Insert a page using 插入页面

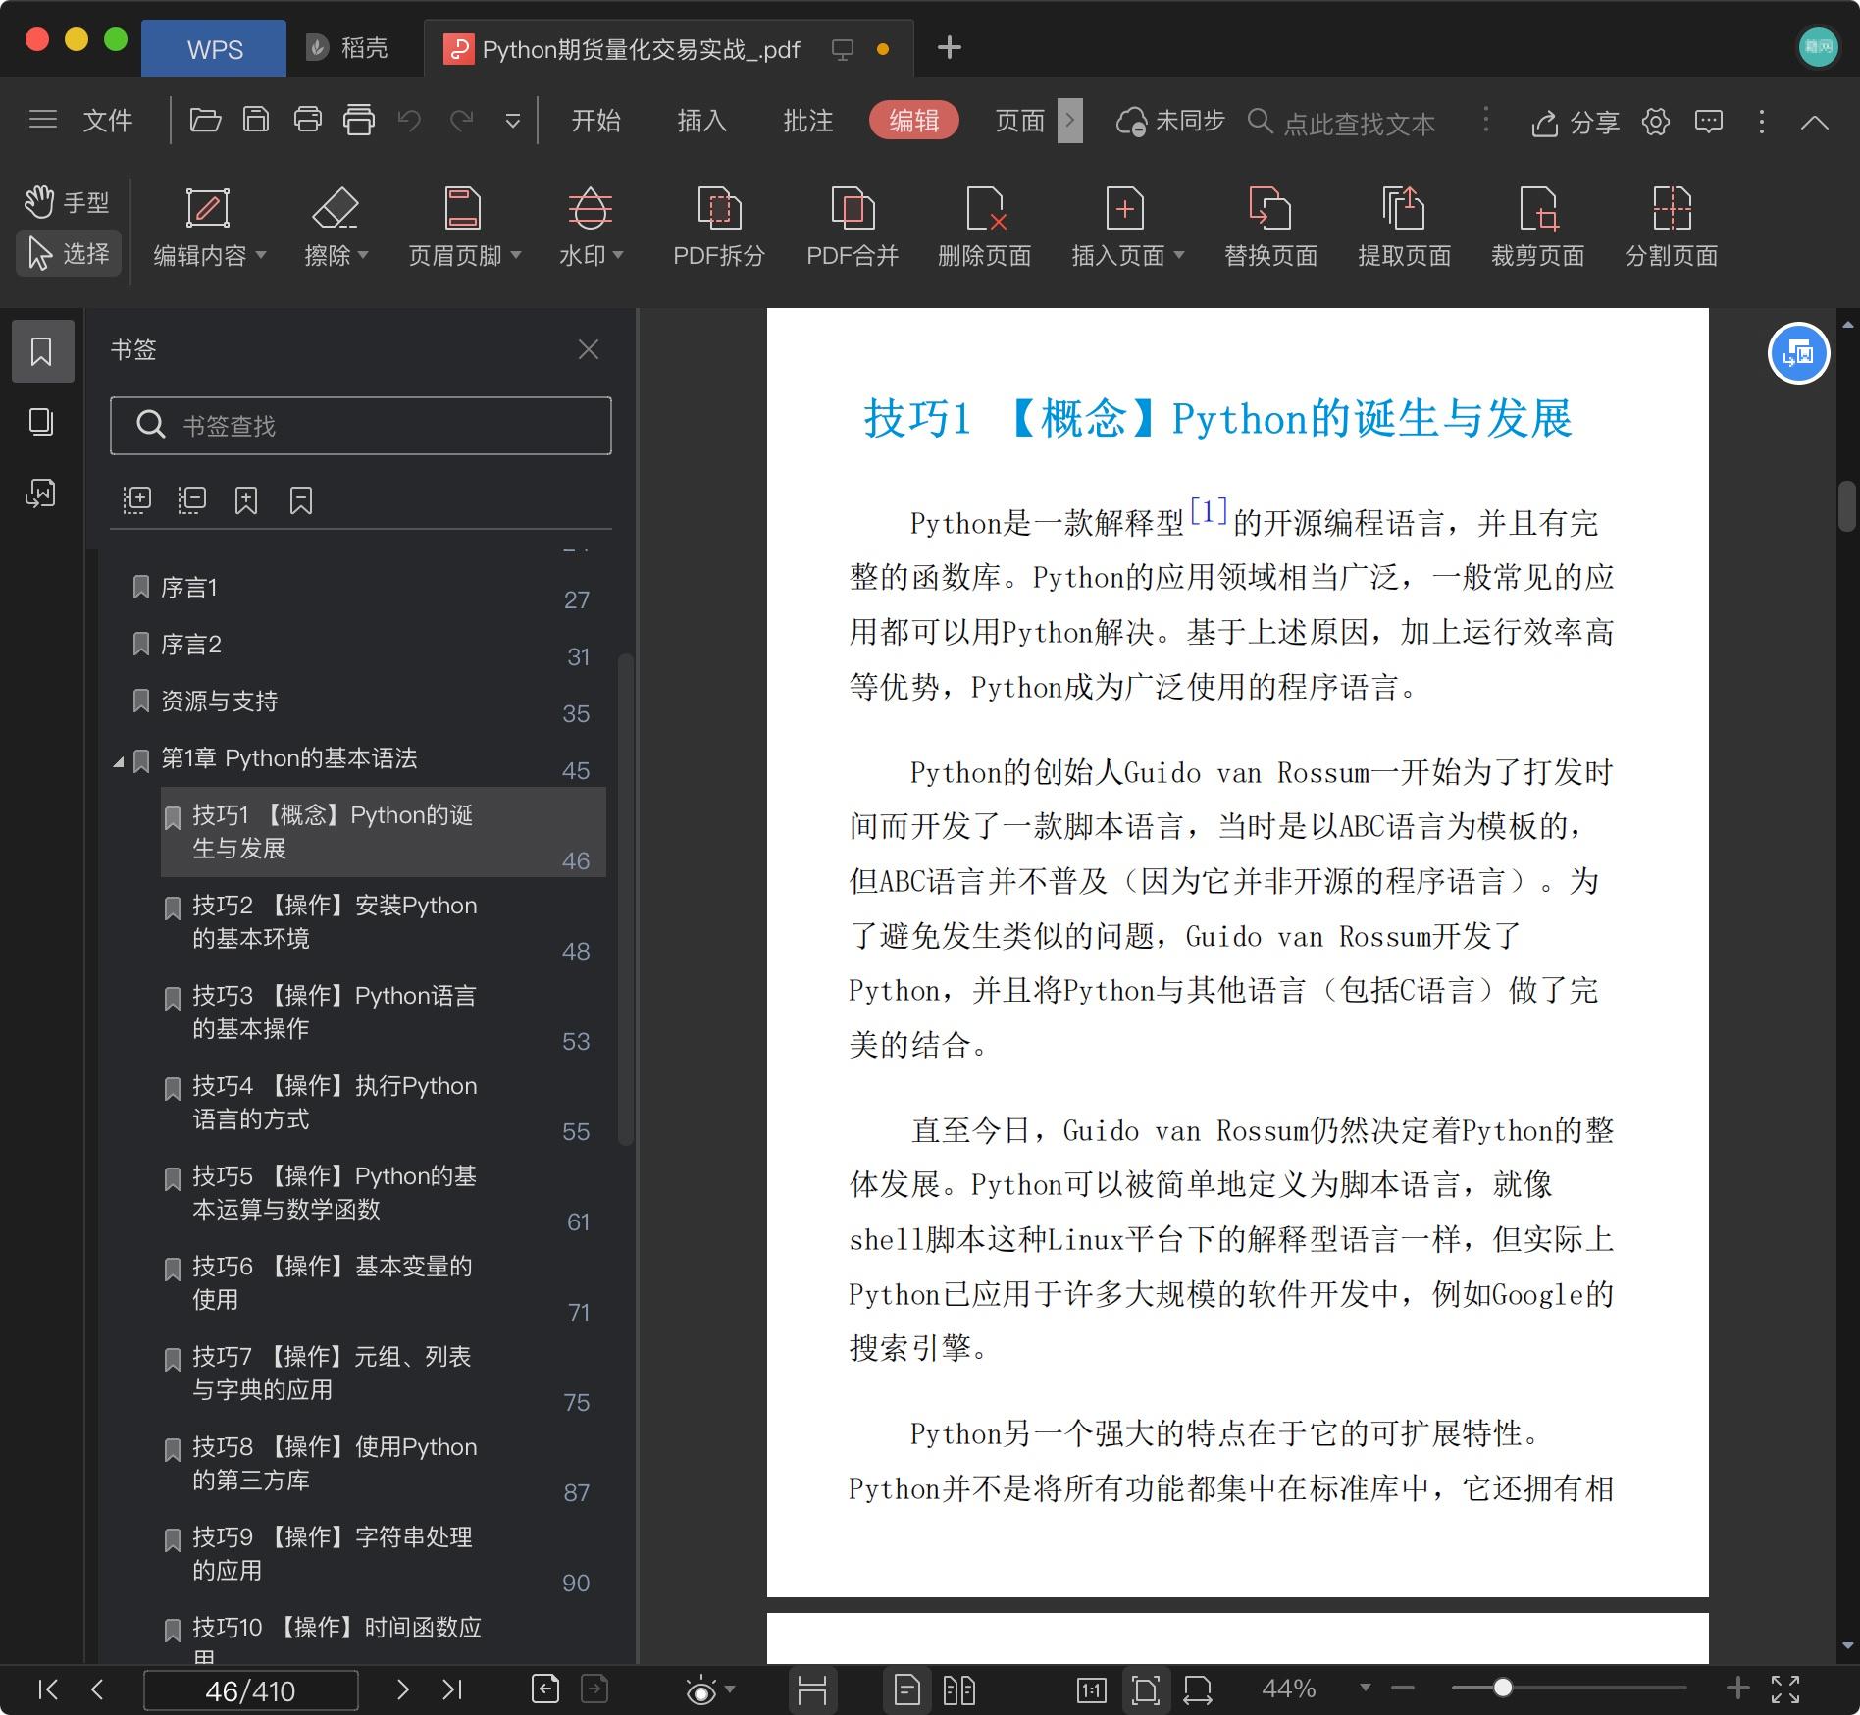1126,228
